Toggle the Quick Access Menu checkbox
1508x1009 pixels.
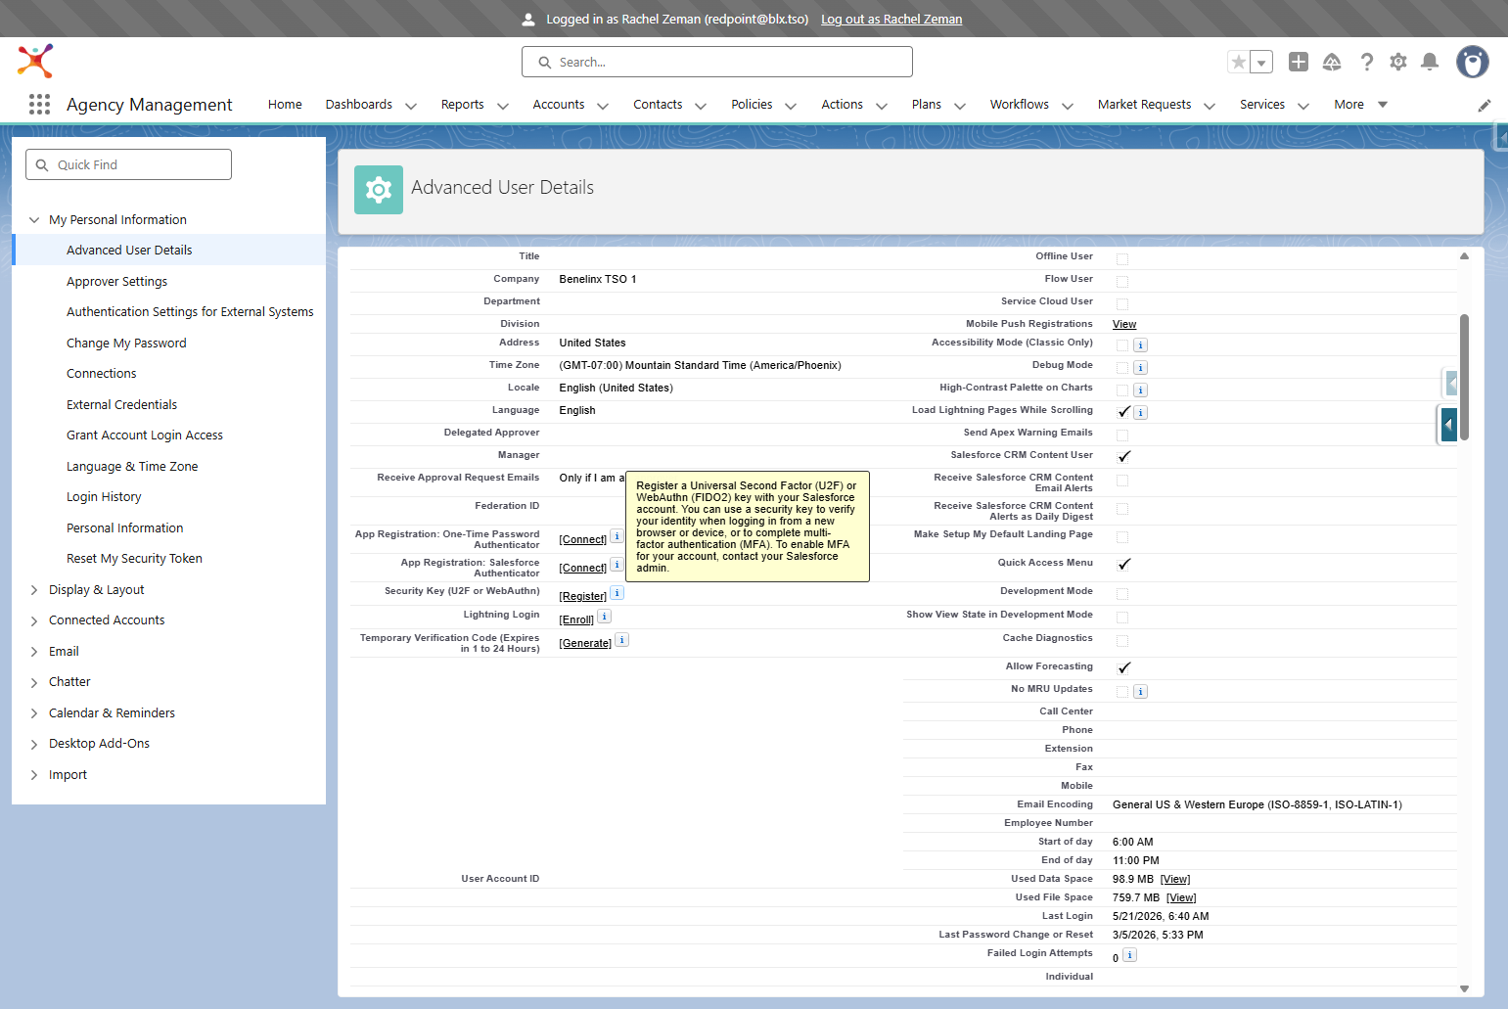1123,564
